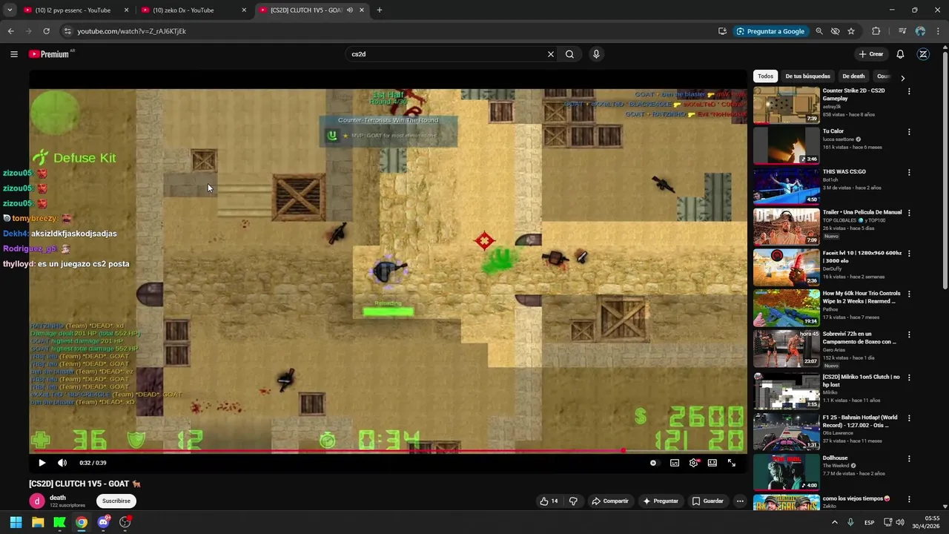Viewport: 949px width, 534px height.
Task: Click the Preguntar button under the video
Action: pyautogui.click(x=660, y=501)
